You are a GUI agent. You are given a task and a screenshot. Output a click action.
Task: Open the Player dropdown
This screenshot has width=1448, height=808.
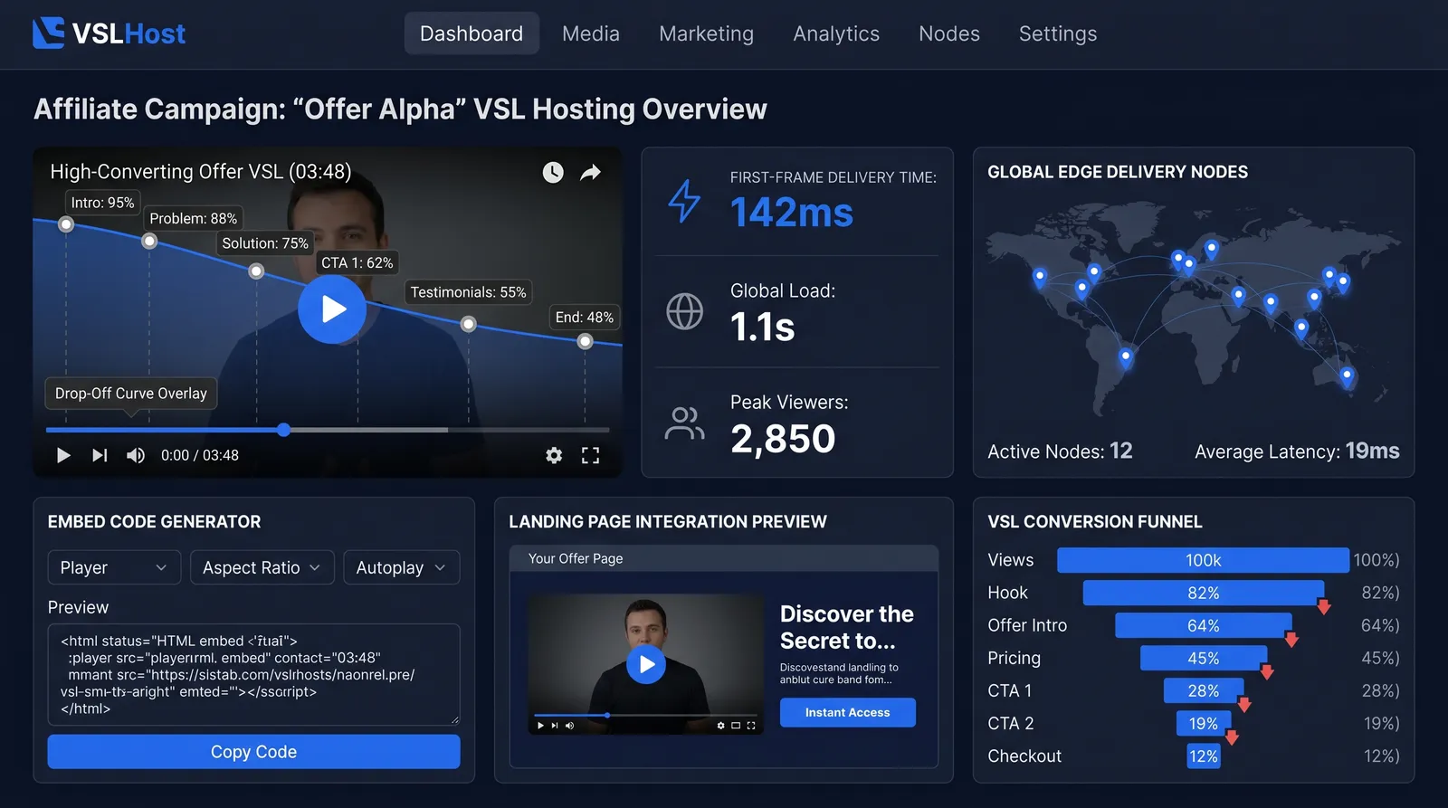pyautogui.click(x=114, y=567)
